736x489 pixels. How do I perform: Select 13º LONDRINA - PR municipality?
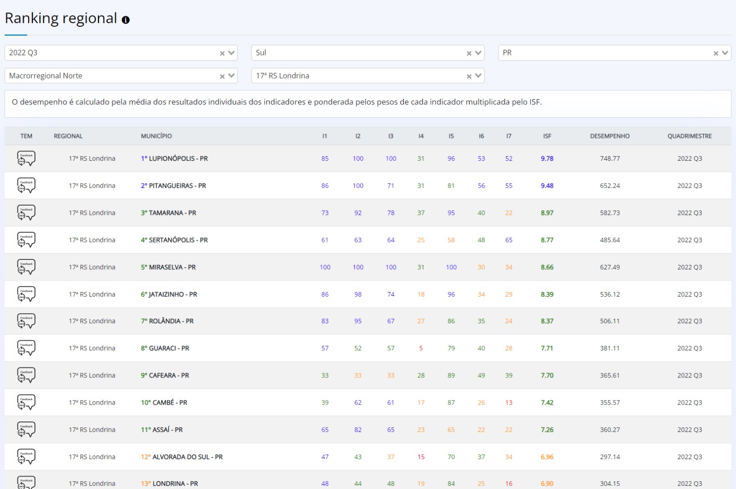coord(169,483)
